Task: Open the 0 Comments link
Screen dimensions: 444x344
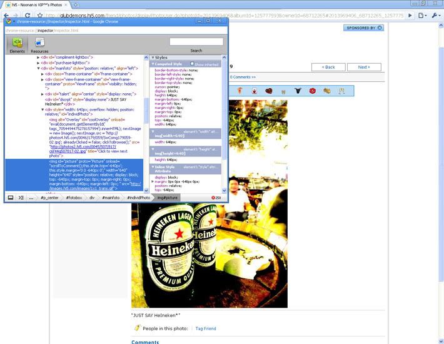Action: pyautogui.click(x=243, y=77)
